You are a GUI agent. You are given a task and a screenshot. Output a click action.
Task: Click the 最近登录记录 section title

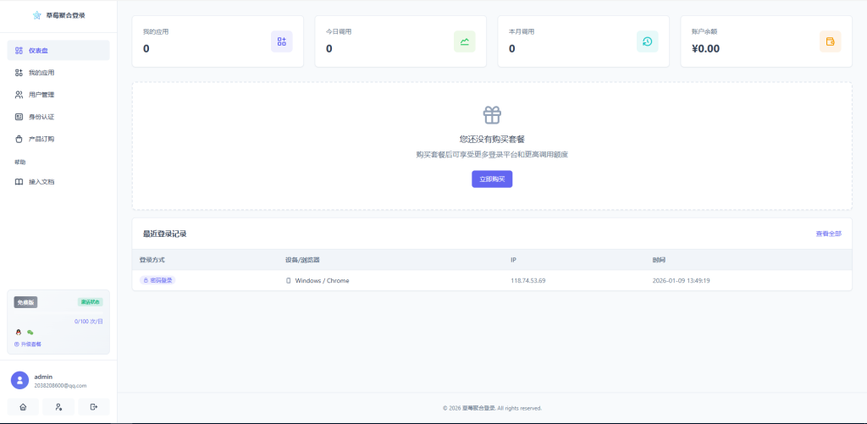pyautogui.click(x=165, y=234)
